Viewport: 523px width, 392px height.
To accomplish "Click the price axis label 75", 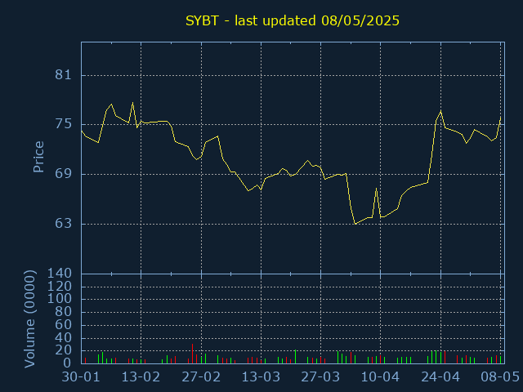I will coord(64,124).
